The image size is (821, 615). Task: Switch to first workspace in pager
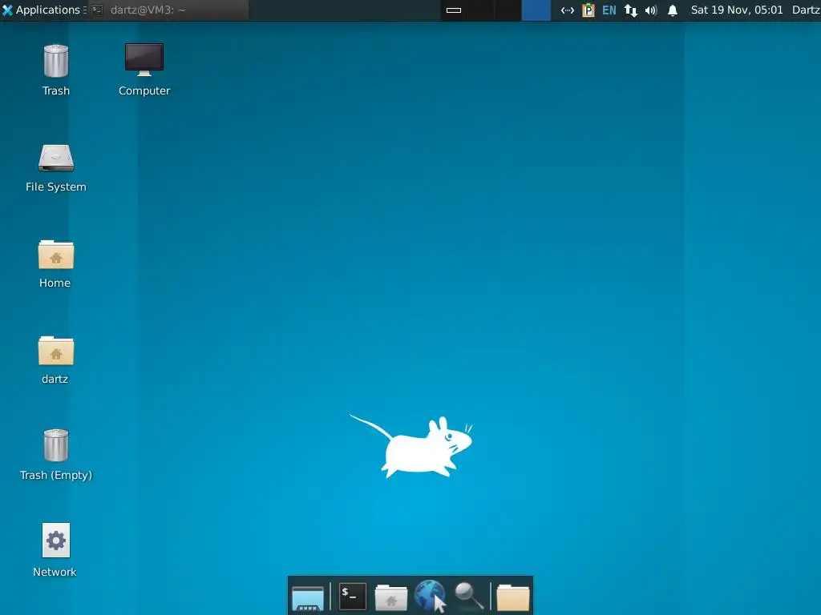[x=454, y=10]
